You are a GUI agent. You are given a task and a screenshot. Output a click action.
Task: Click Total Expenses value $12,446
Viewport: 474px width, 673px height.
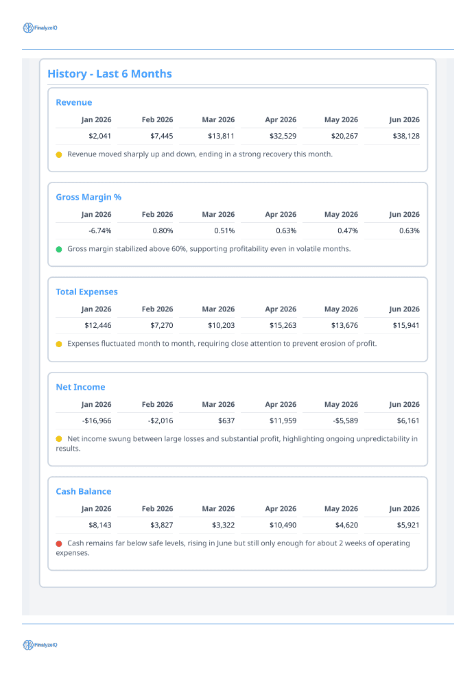tap(98, 325)
